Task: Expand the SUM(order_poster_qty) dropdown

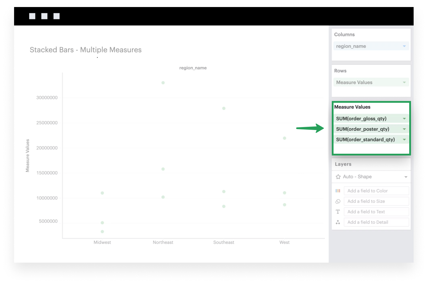Action: pyautogui.click(x=404, y=129)
